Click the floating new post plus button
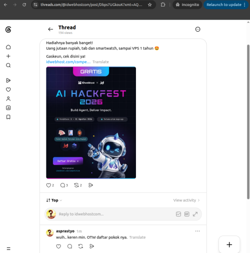 click(x=229, y=244)
